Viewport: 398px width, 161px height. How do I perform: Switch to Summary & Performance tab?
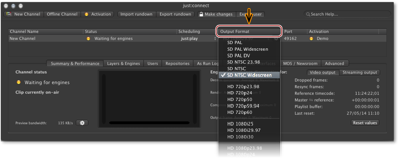(75, 64)
